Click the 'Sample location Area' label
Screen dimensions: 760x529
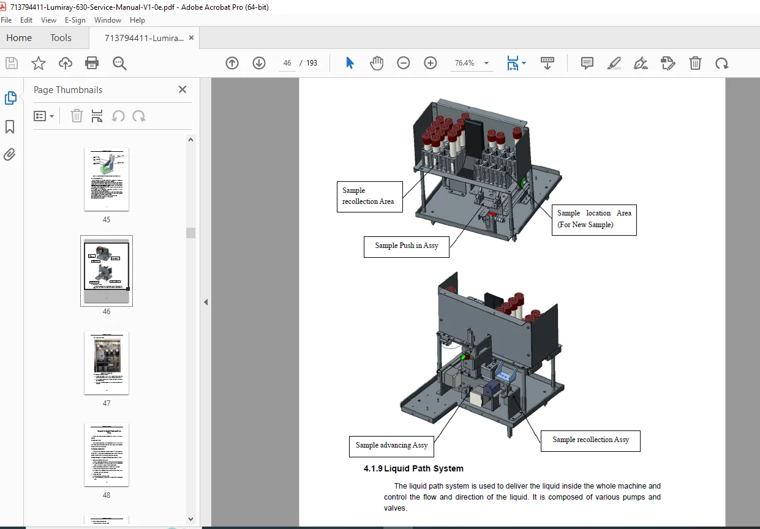[594, 219]
